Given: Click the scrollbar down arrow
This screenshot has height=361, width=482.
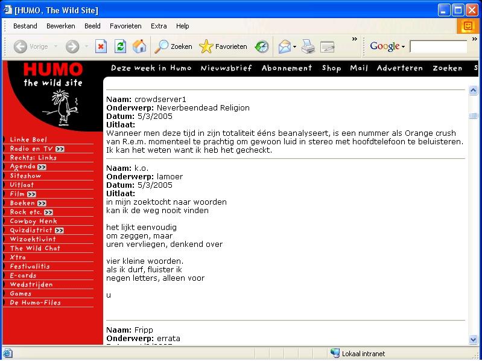Looking at the screenshot, I should tap(474, 339).
